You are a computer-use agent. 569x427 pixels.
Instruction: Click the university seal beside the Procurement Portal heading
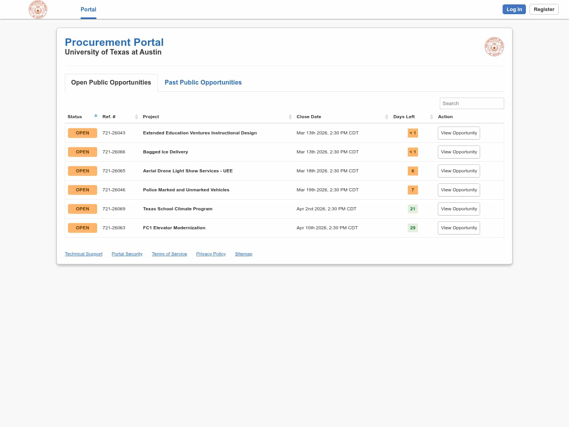[494, 47]
